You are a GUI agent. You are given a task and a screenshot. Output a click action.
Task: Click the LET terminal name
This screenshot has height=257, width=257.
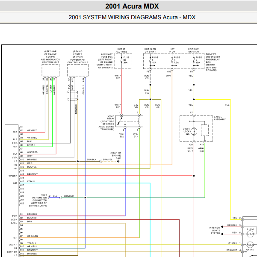15,183
